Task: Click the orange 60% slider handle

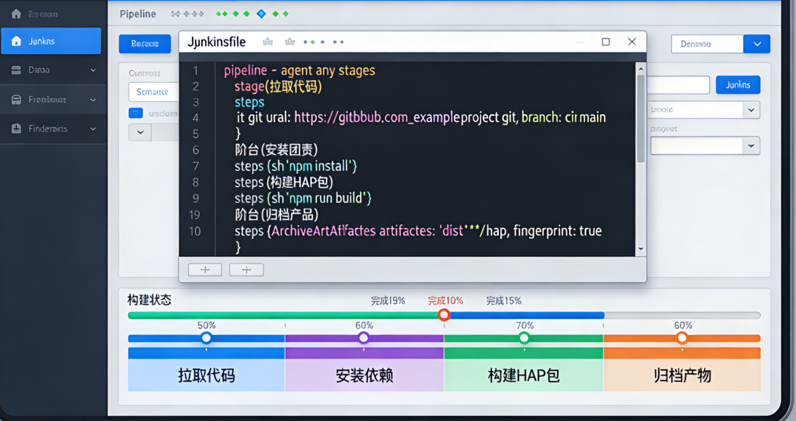Action: (x=682, y=338)
